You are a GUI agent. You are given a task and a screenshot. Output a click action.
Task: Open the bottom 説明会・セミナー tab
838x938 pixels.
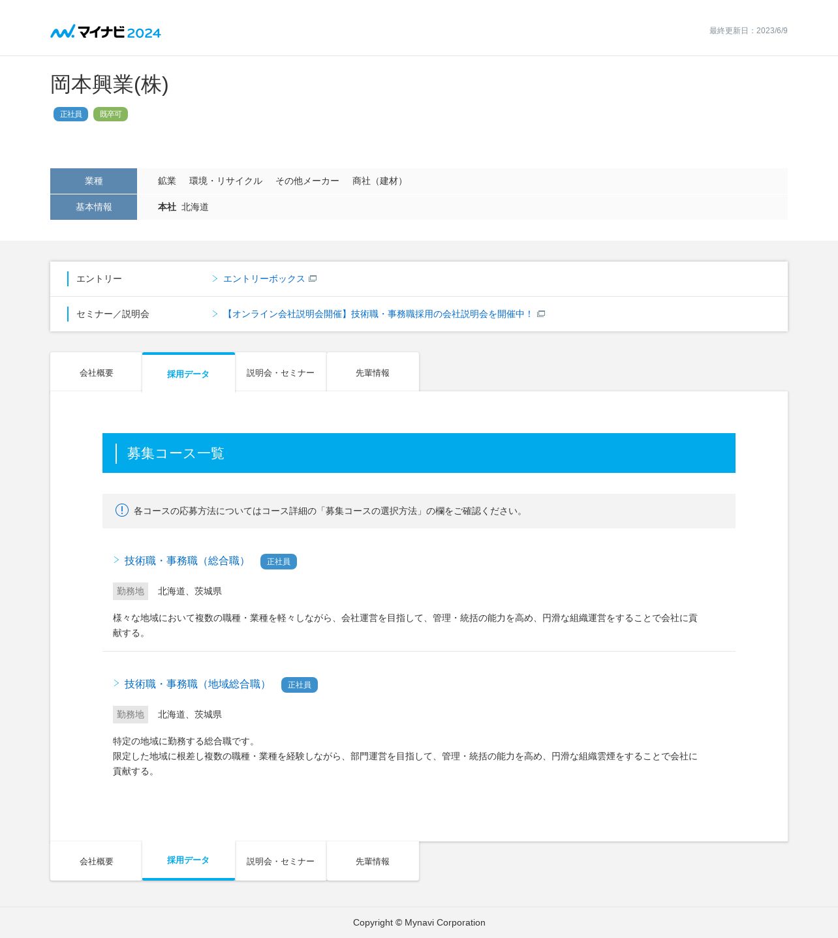click(281, 861)
